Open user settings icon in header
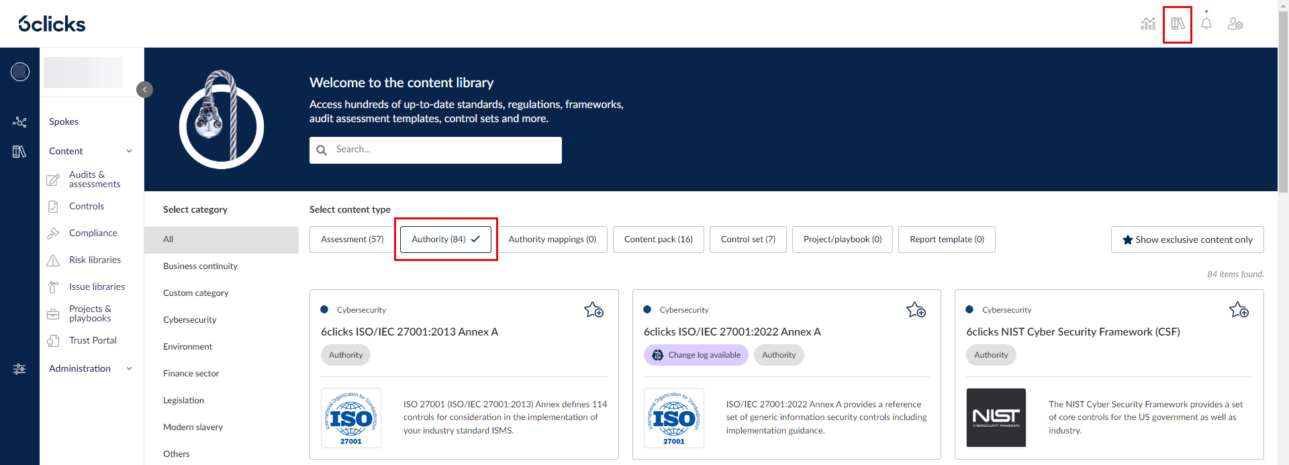Screen dimensions: 1289x465 click(x=1235, y=24)
